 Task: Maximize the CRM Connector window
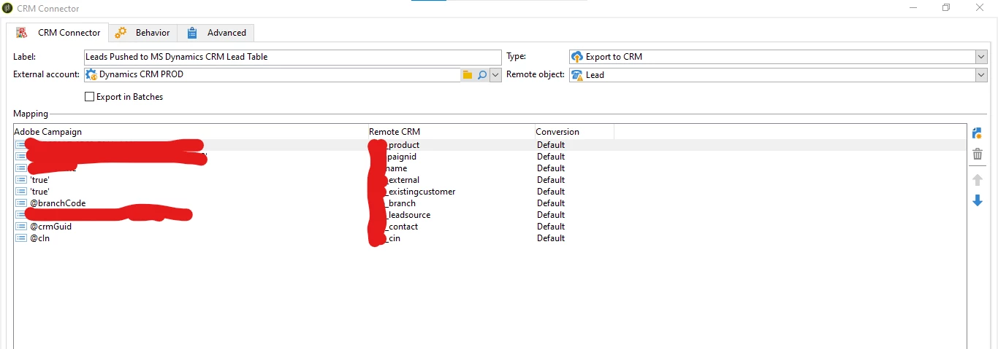click(x=946, y=8)
